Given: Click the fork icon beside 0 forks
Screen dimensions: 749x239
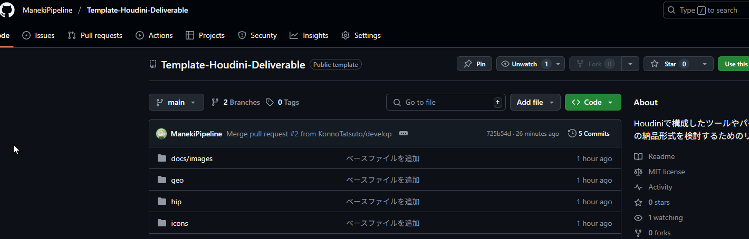Looking at the screenshot, I should 638,233.
